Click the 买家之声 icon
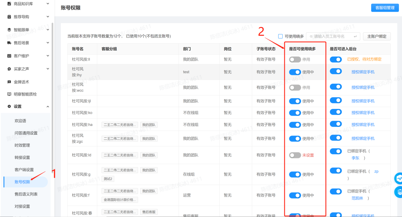The height and width of the screenshot is (217, 402). 9,69
